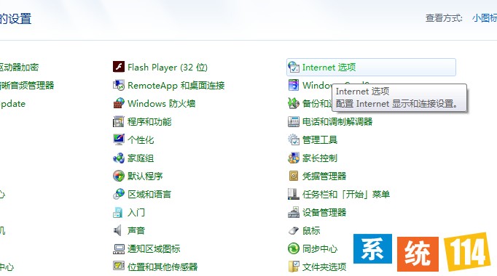Open the 默认程序 icon

pyautogui.click(x=119, y=176)
